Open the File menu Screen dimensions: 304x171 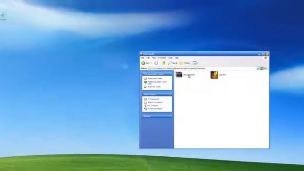tap(142, 58)
